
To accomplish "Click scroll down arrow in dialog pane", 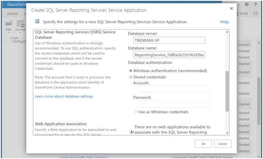I will (x=227, y=133).
